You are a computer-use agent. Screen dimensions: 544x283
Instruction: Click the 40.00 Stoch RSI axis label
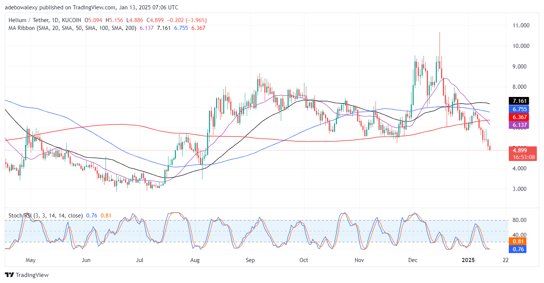[x=520, y=235]
